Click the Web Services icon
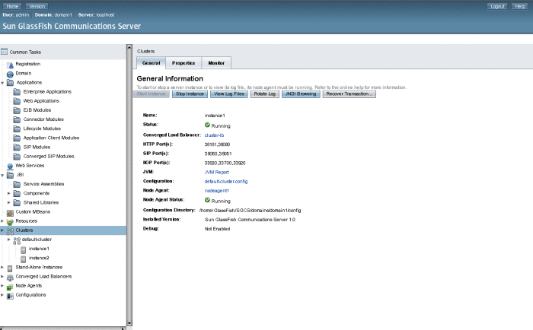 10,166
